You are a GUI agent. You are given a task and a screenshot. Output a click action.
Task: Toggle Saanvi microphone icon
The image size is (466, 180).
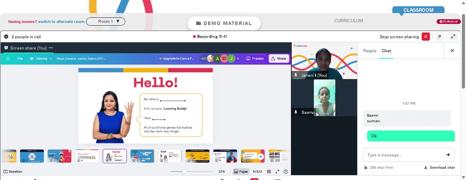pyautogui.click(x=296, y=113)
